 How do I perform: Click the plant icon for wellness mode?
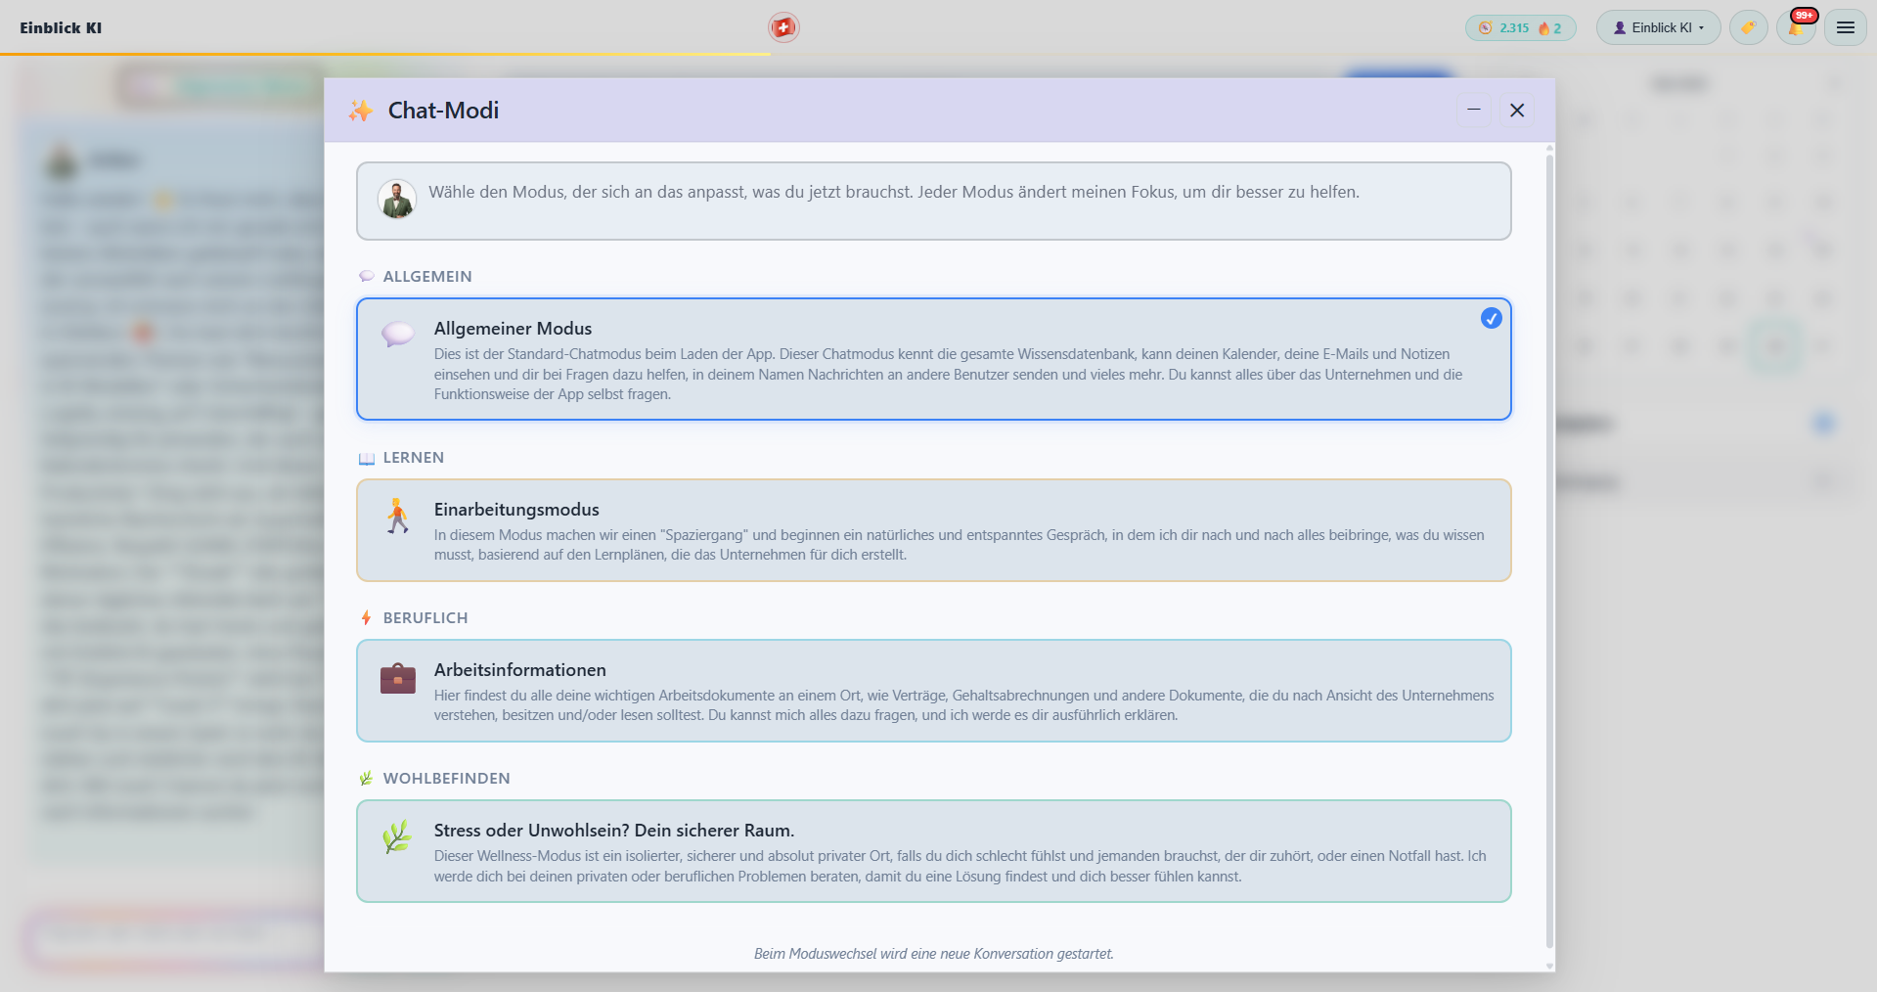397,837
